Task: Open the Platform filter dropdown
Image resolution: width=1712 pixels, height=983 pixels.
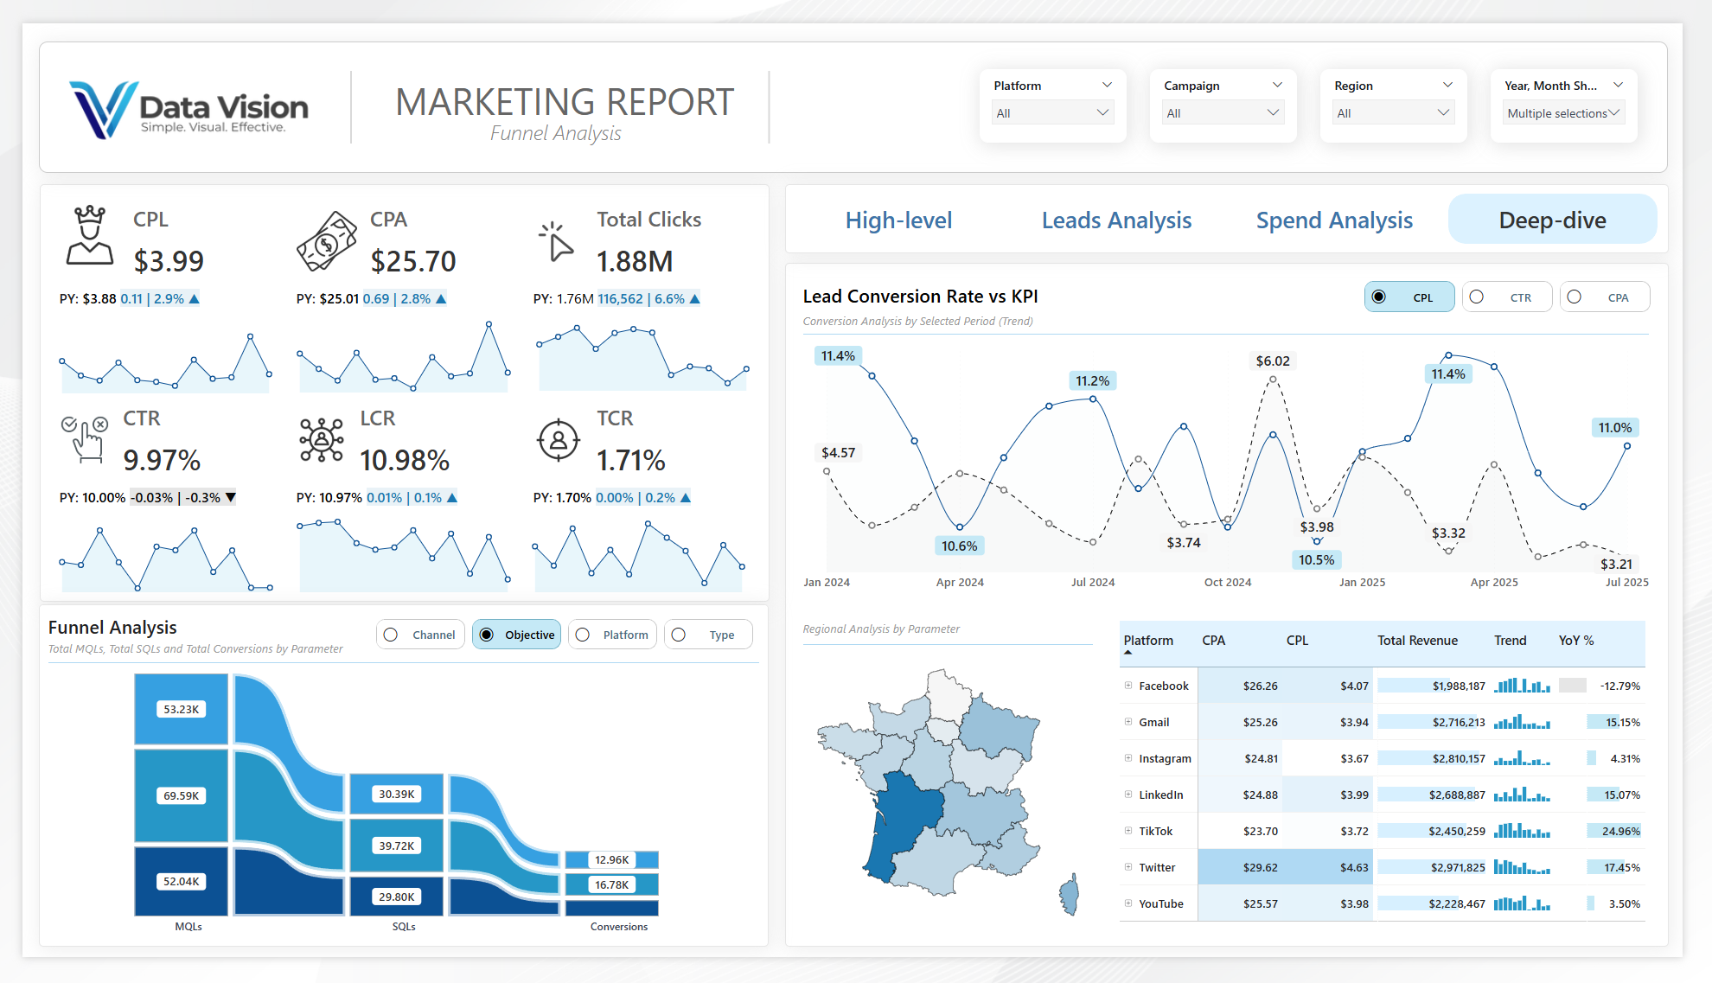Action: coord(1052,113)
